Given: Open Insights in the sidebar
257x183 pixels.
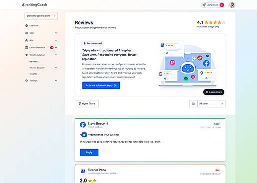Looking at the screenshot, I should 33,74.
